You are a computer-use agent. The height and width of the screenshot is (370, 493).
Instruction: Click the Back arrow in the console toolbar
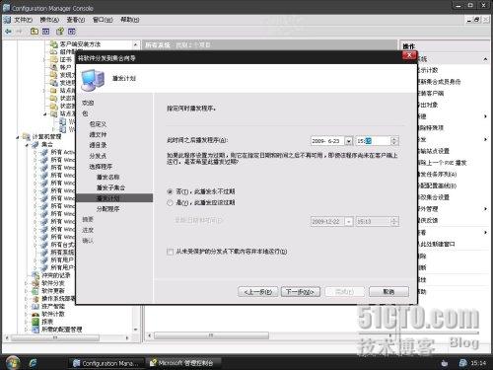(x=8, y=32)
